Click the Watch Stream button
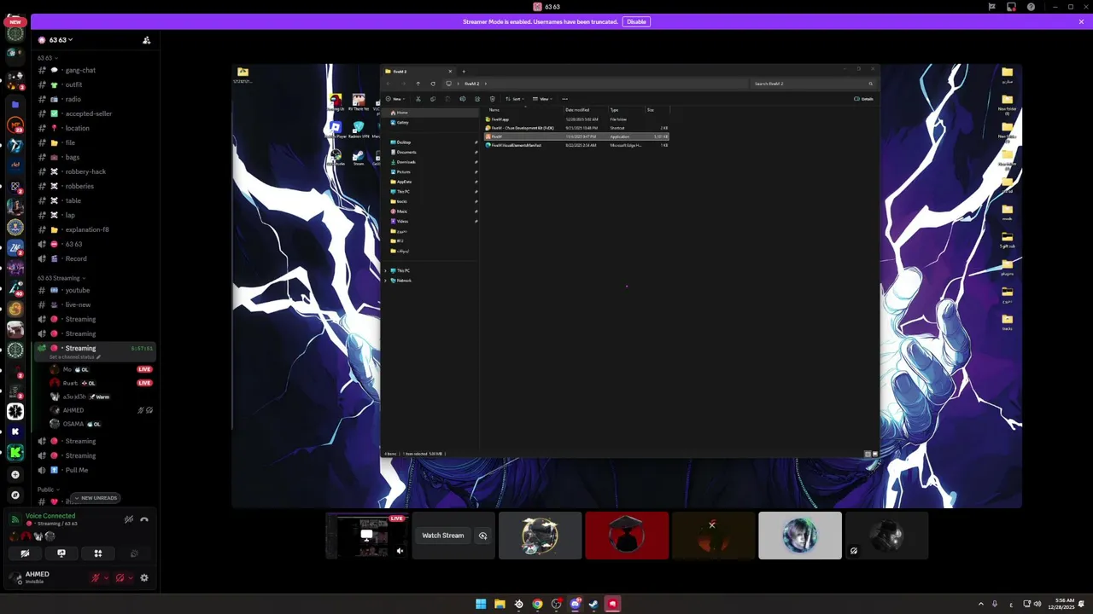1093x614 pixels. click(442, 536)
